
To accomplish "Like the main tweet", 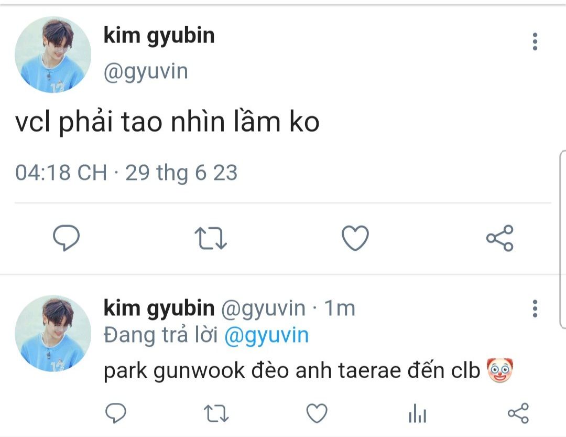I will point(355,239).
